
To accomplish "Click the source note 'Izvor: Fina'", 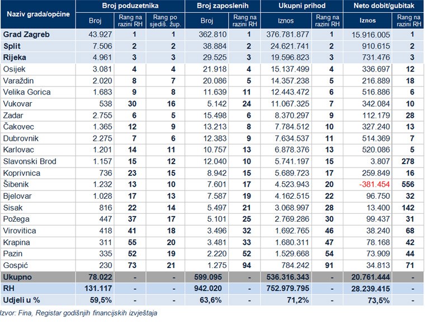I will coord(16,313).
